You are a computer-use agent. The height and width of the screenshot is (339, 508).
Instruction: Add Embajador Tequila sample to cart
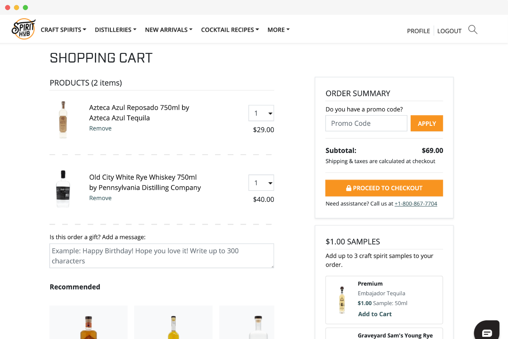point(375,314)
